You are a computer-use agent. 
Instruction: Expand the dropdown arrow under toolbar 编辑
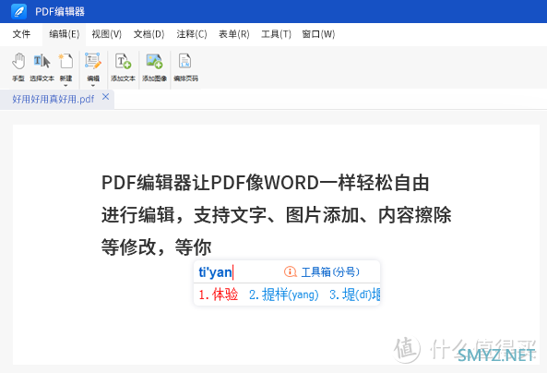[93, 85]
